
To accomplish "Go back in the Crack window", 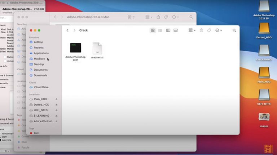I will 67,30.
